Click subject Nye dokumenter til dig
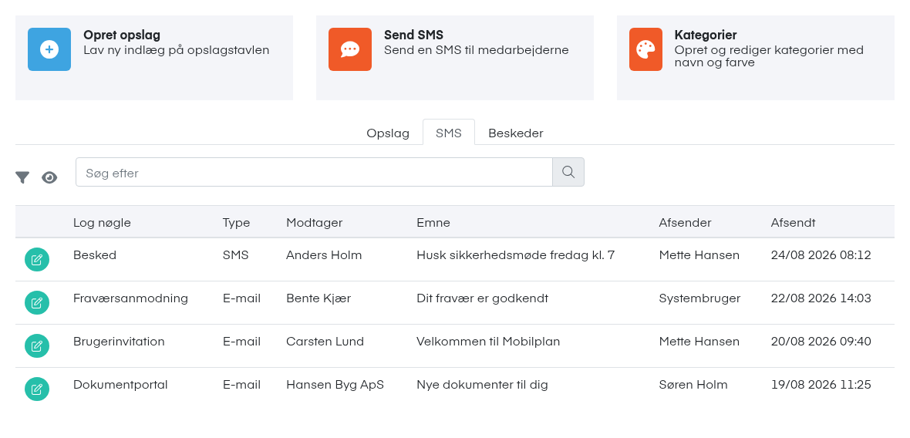The height and width of the screenshot is (438, 910). (x=482, y=385)
